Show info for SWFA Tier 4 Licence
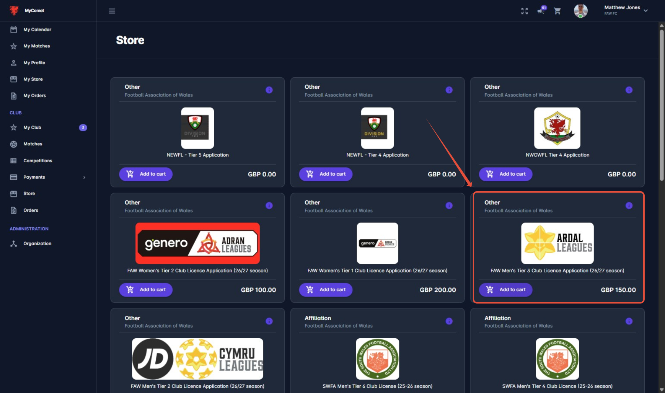This screenshot has width=665, height=393. point(629,321)
